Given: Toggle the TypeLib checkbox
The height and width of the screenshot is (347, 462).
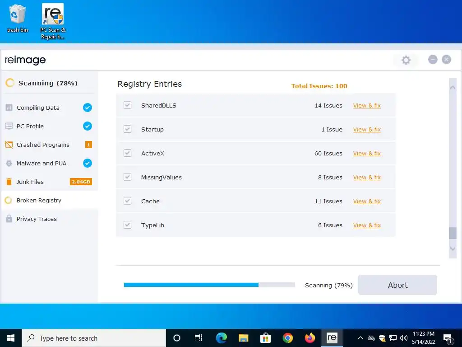Looking at the screenshot, I should pyautogui.click(x=127, y=225).
